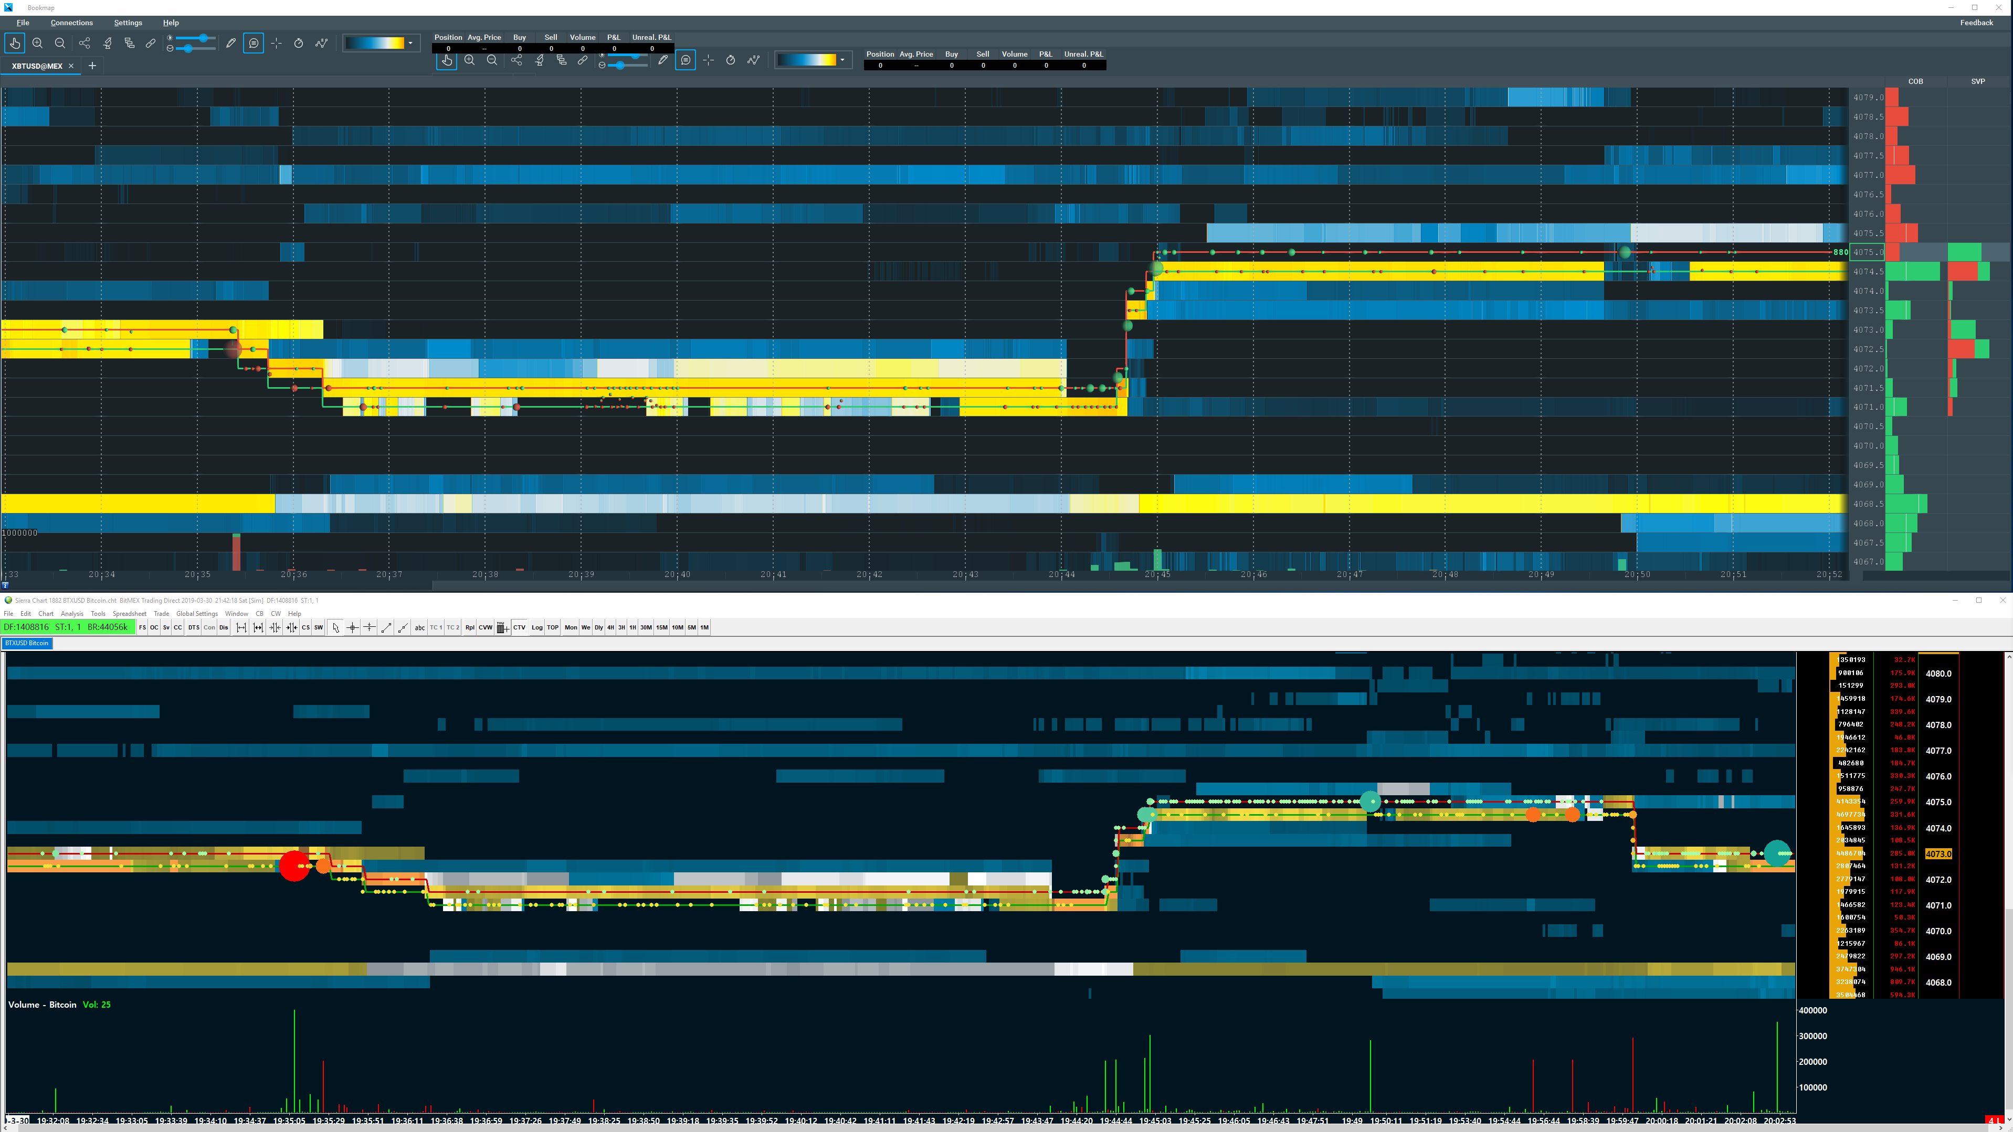
Task: Toggle the CTV chart trade mode button
Action: click(520, 628)
